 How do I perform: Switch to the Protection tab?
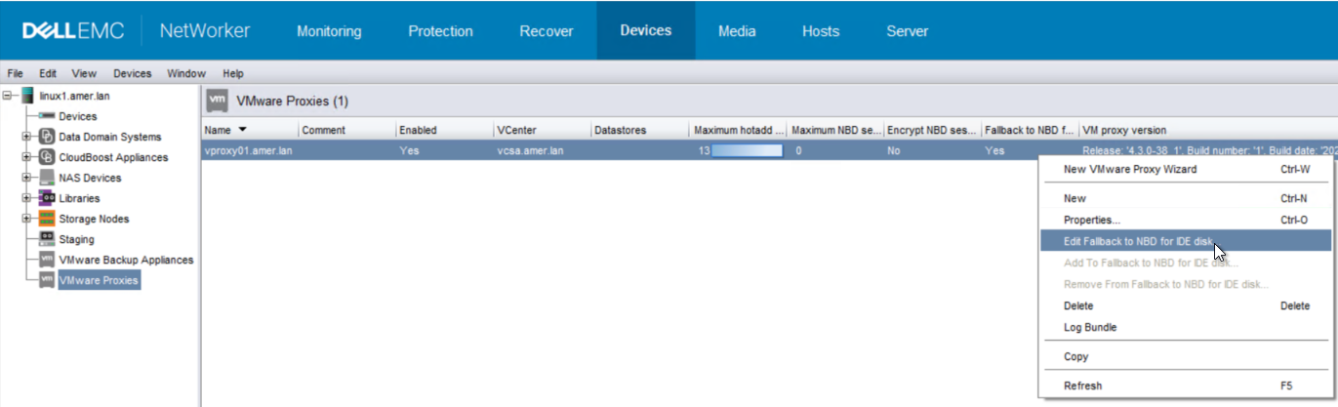tap(440, 31)
